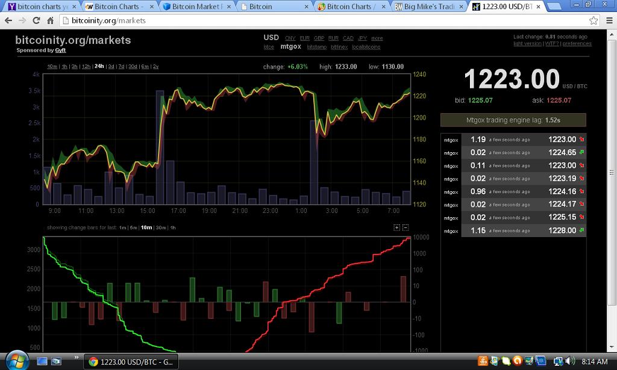Open the Chrome menu hamburger icon
Viewport: 617px width, 370px height.
[609, 20]
